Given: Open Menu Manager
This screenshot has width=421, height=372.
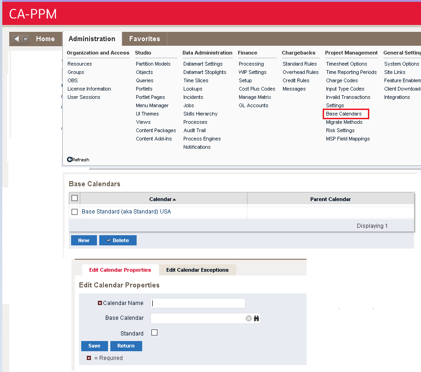Looking at the screenshot, I should [x=152, y=105].
